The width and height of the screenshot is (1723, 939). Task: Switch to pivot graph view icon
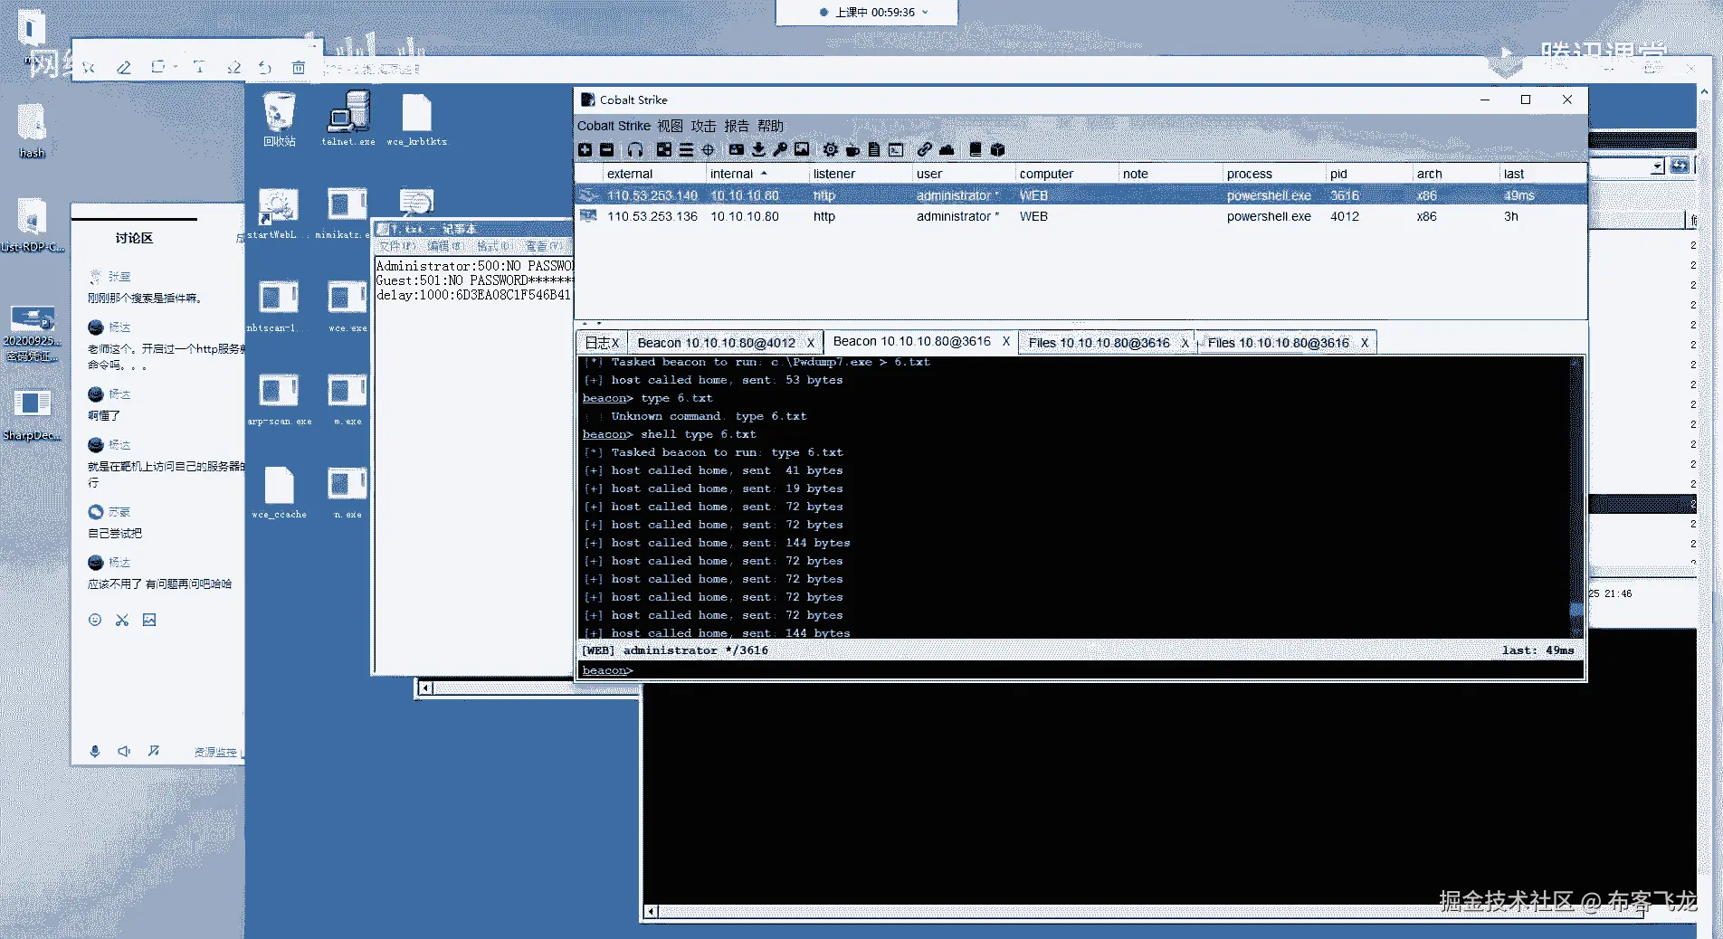664,149
